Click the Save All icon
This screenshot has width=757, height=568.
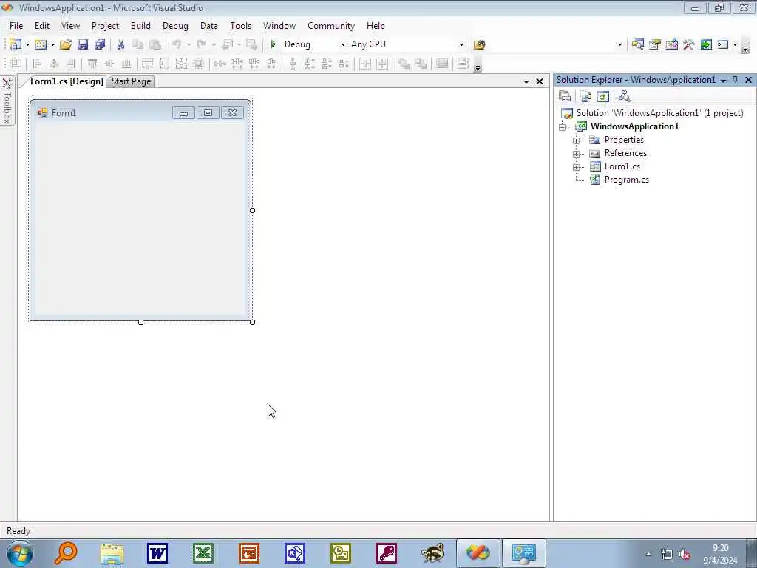(100, 44)
